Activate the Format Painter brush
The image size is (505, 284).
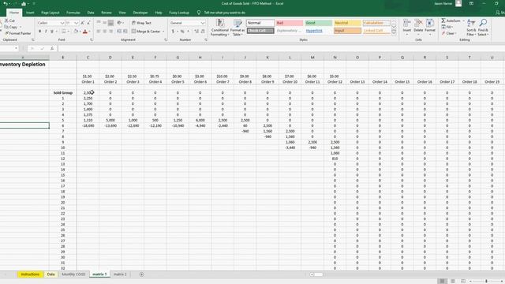(x=17, y=33)
